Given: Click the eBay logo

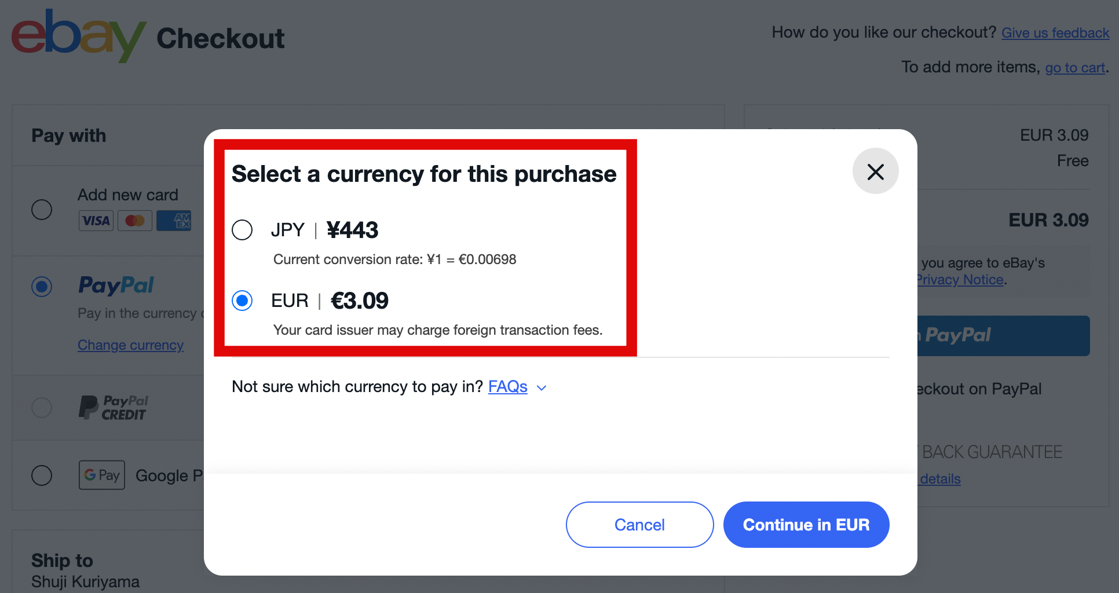Looking at the screenshot, I should tap(78, 36).
